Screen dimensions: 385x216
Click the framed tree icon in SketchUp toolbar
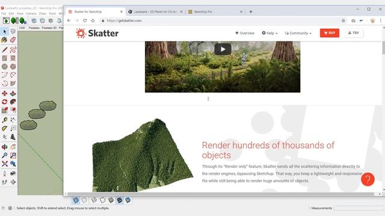(x=6, y=20)
